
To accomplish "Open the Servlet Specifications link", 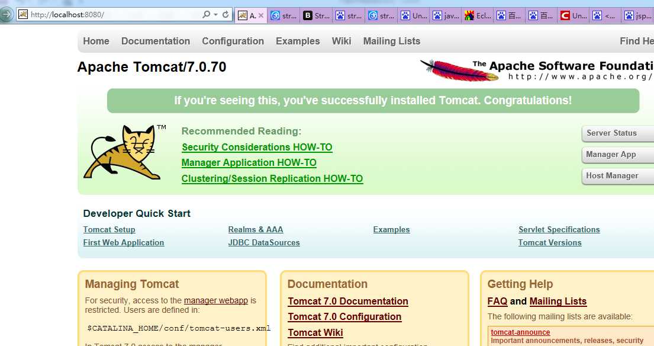I will tap(559, 229).
